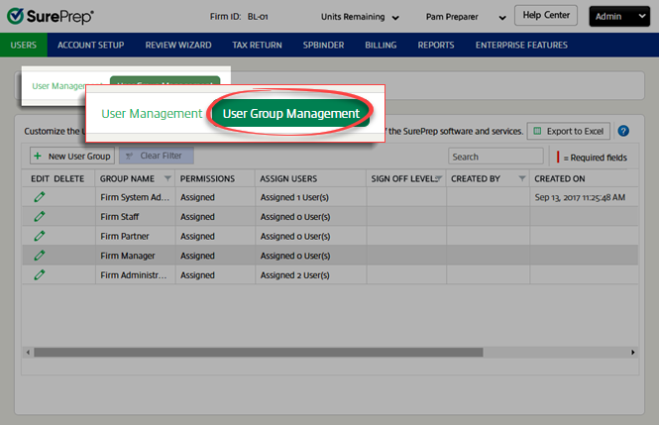Open the REPORTS menu
The height and width of the screenshot is (425, 659).
click(436, 45)
